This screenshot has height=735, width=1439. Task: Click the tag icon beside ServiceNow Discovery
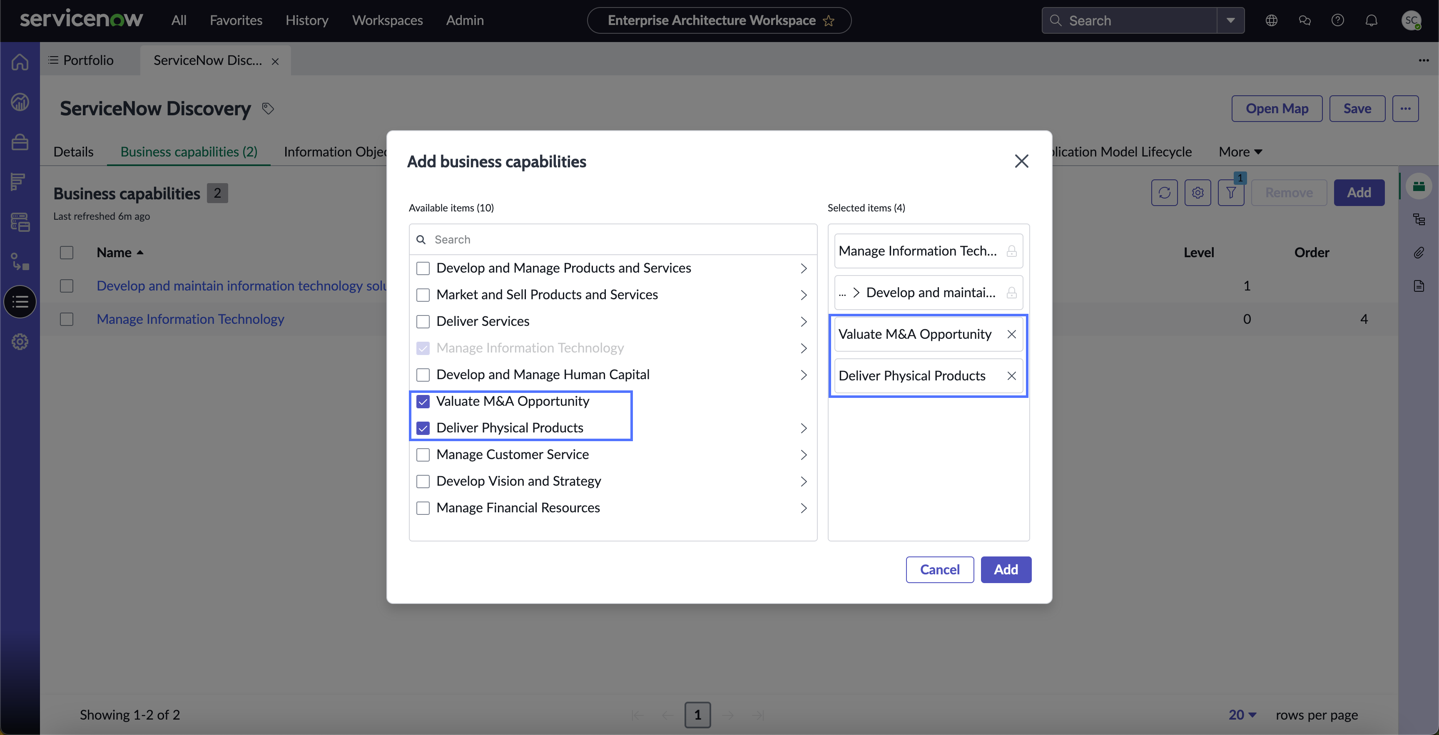(x=268, y=108)
